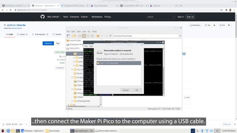
Task: Open Pricing dropdown in GitHub navbar
Action: (x=108, y=17)
